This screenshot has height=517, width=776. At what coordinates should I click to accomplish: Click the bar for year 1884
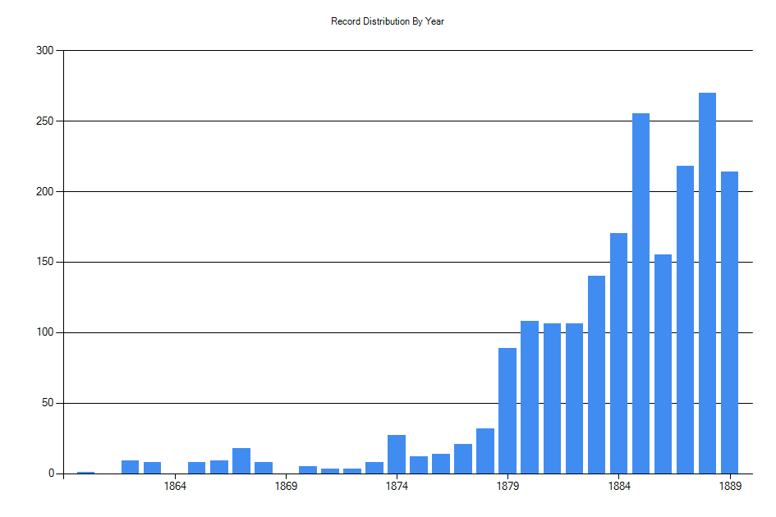pyautogui.click(x=618, y=353)
